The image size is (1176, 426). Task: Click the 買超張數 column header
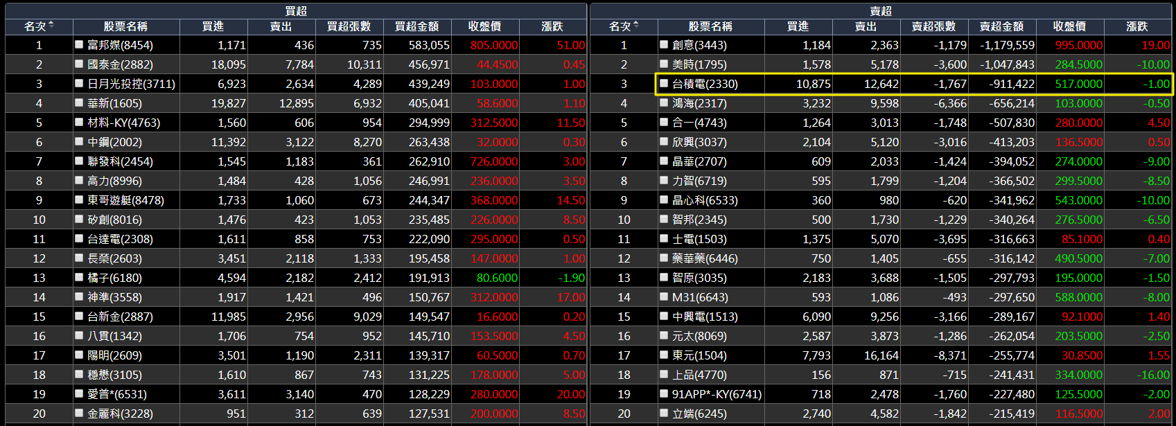[349, 26]
